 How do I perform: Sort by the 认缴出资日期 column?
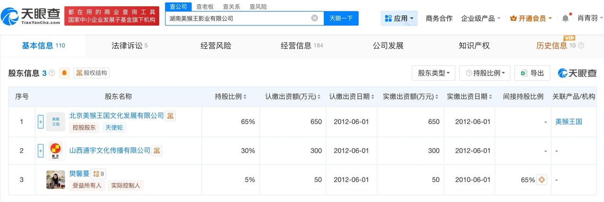pos(353,97)
